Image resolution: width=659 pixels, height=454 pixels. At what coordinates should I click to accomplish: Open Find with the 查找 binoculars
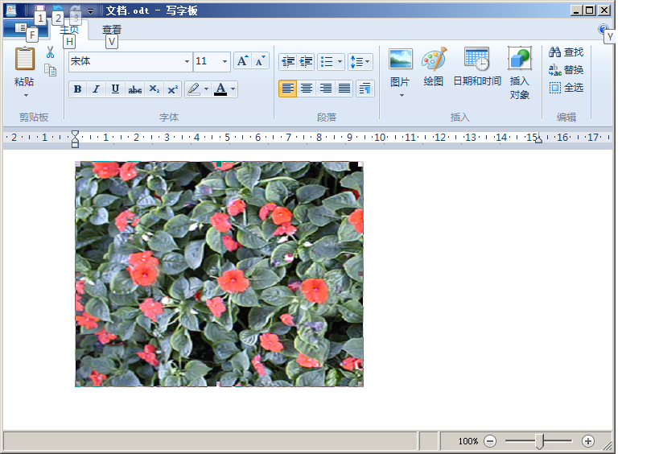tap(566, 52)
